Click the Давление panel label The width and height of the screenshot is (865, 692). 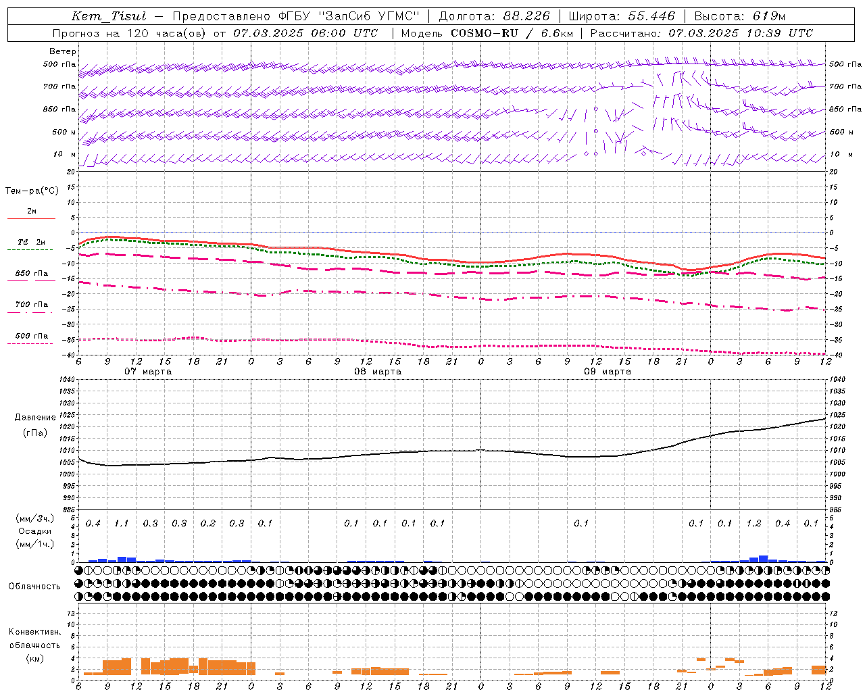[35, 418]
